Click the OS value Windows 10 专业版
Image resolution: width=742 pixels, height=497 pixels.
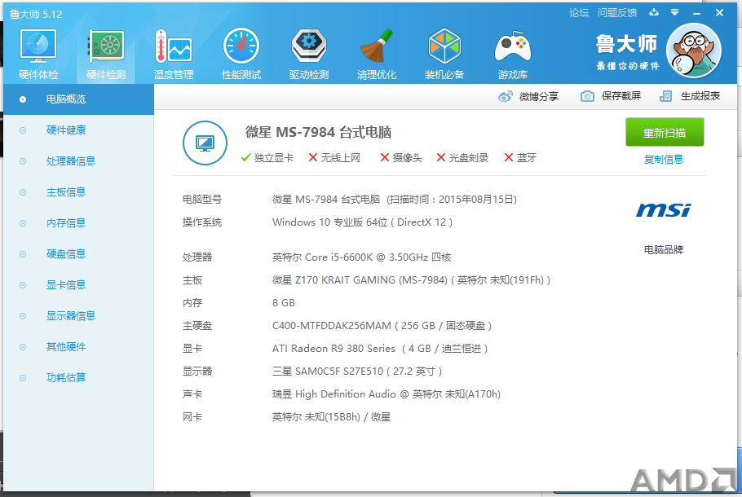pos(363,222)
